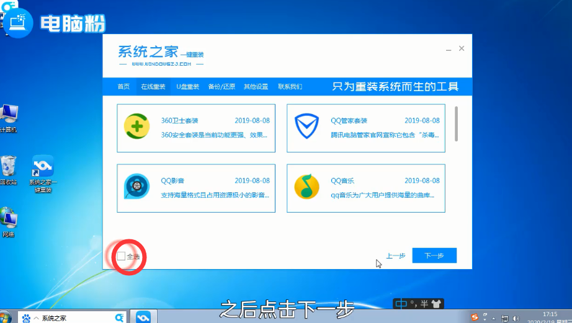Screen dimensions: 572x323
Task: Click the www.windowszj.com URL text
Action: tap(161, 64)
